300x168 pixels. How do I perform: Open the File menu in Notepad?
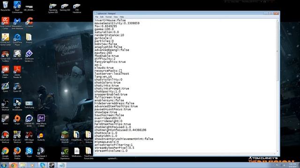point(97,17)
